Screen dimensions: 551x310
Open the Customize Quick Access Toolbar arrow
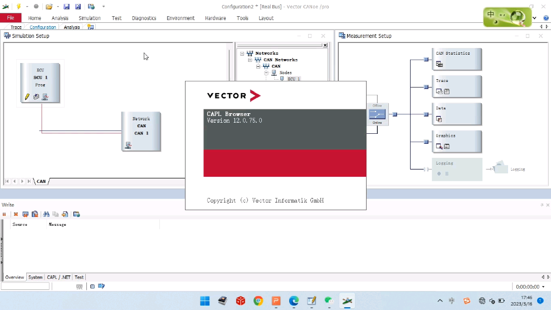103,6
